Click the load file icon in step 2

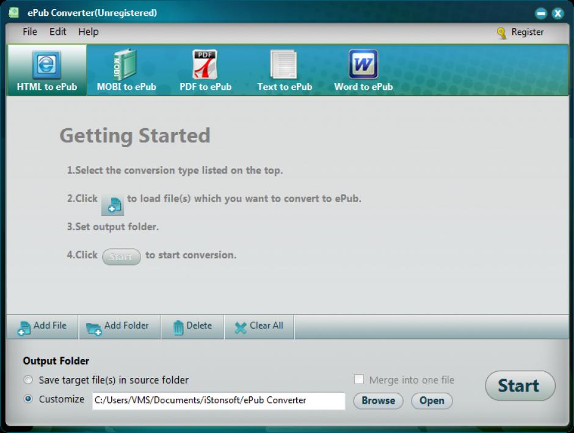112,205
